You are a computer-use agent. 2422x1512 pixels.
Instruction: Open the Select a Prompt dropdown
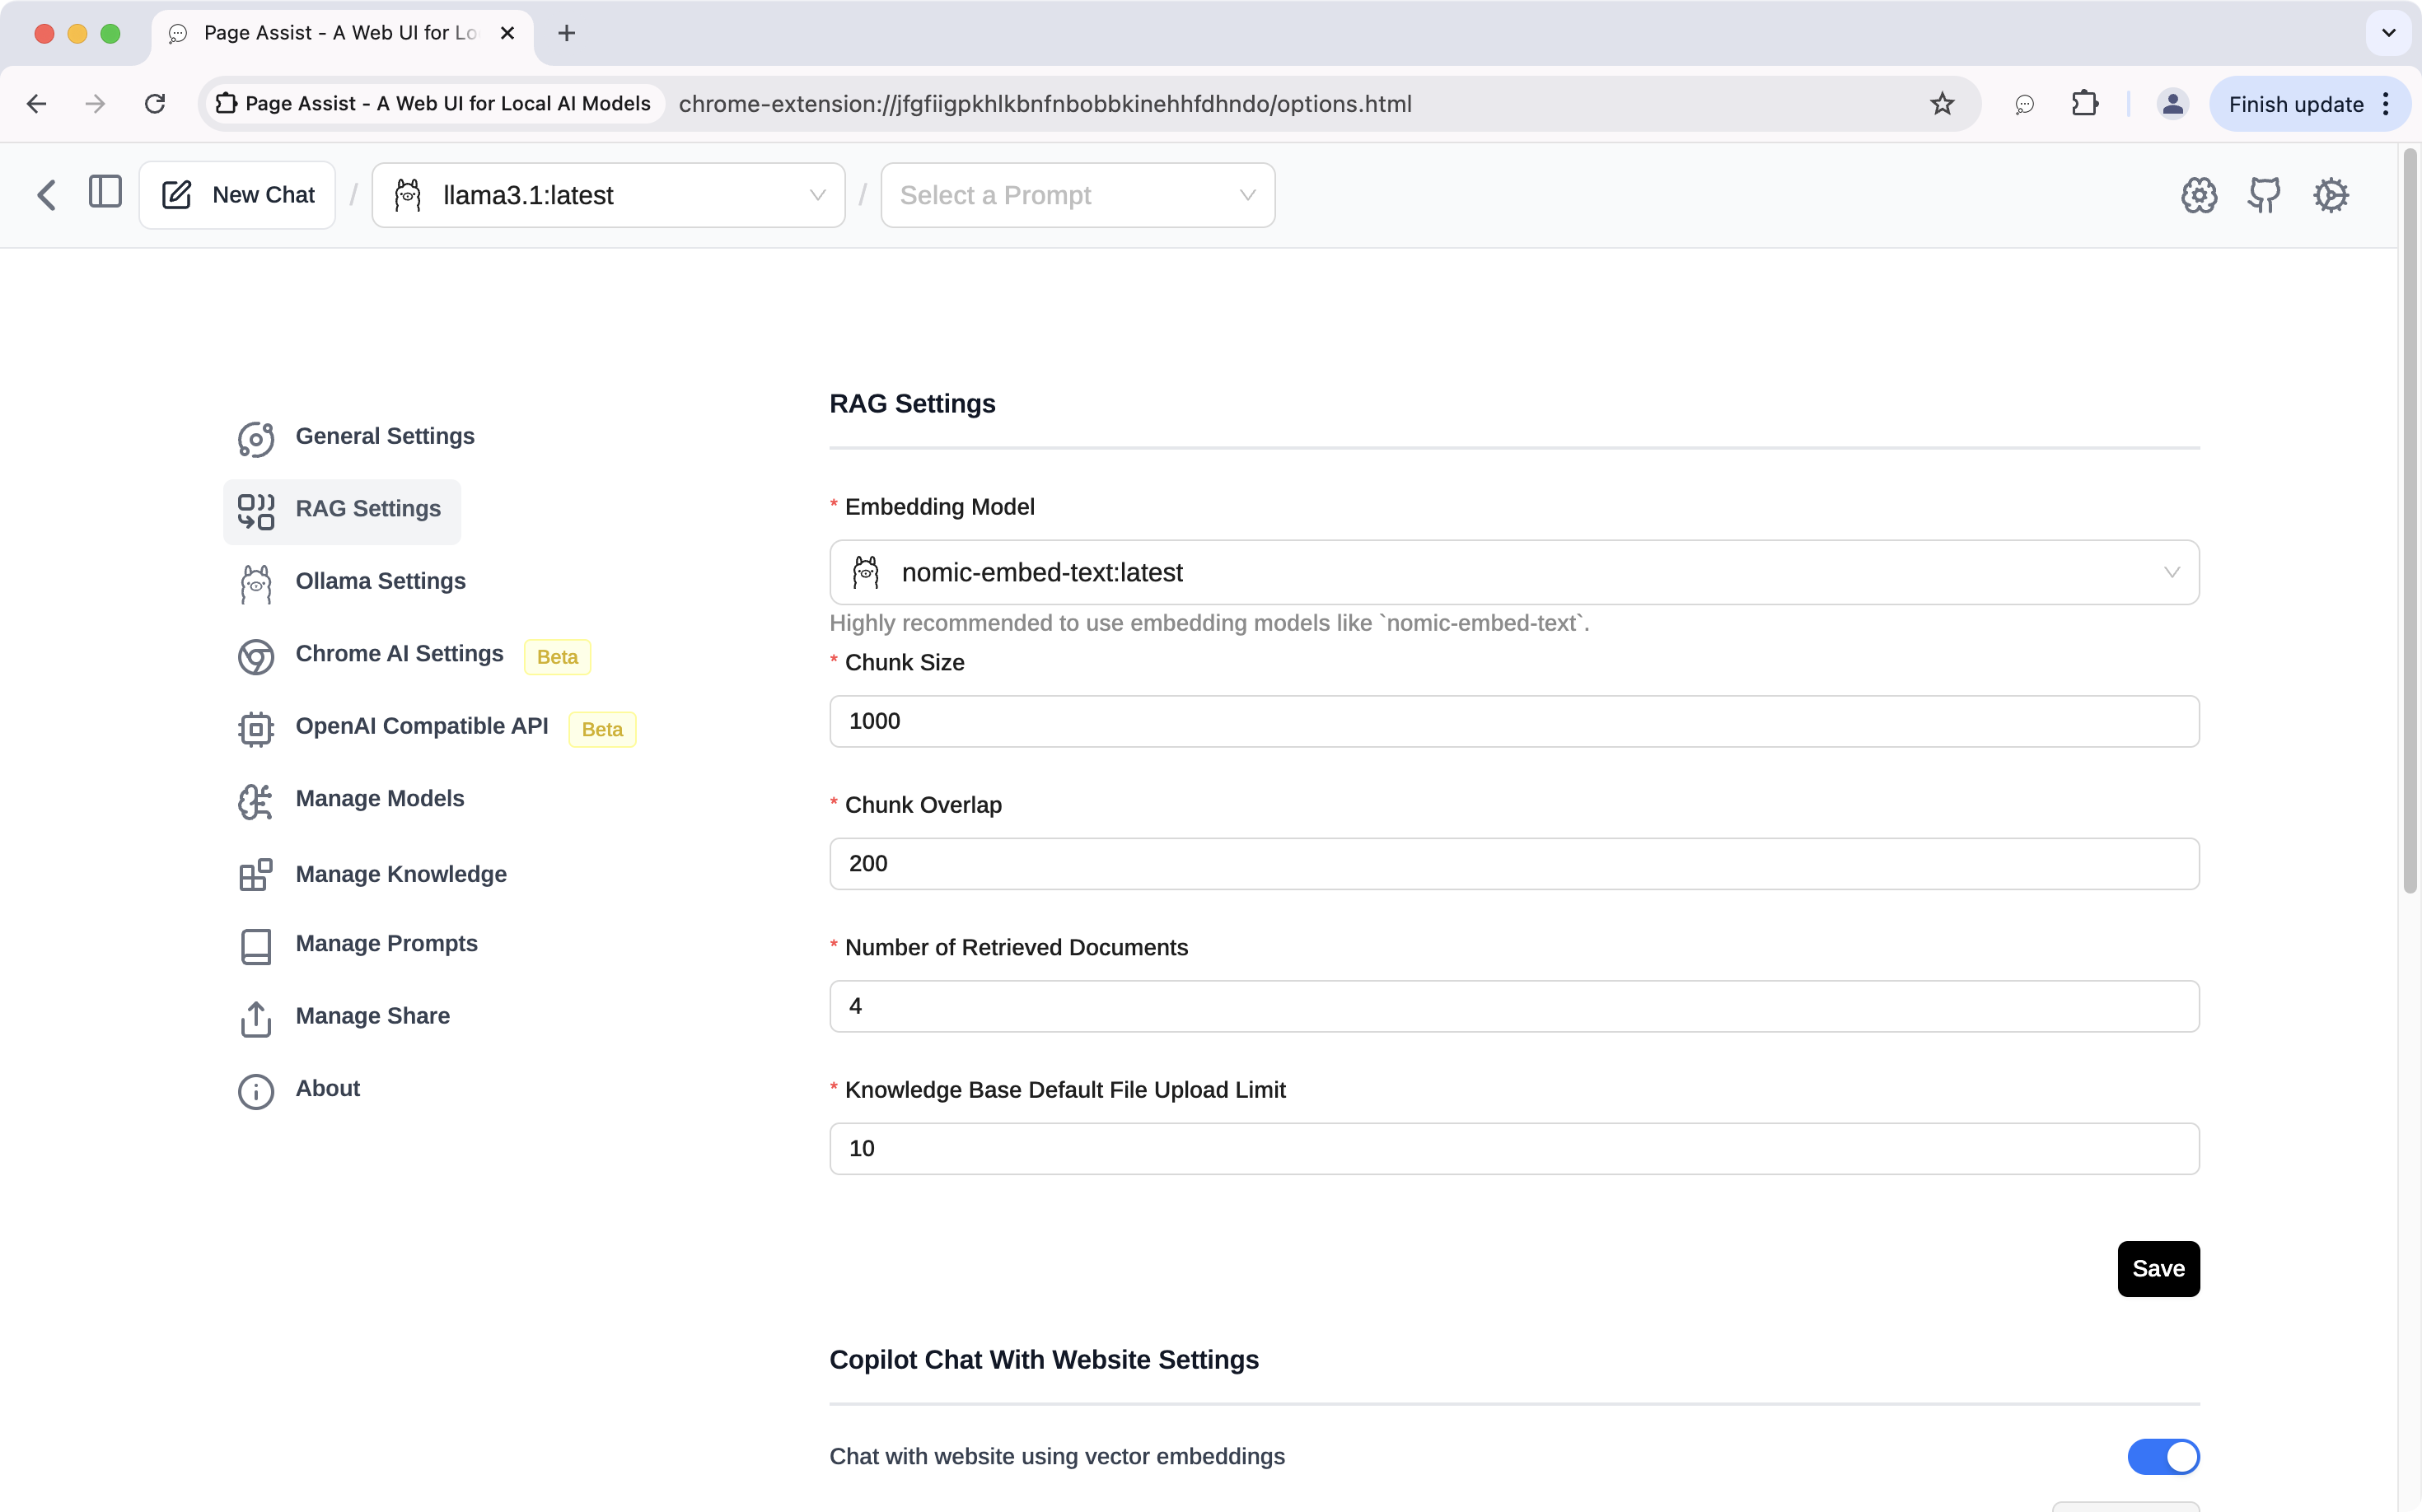click(x=1077, y=195)
